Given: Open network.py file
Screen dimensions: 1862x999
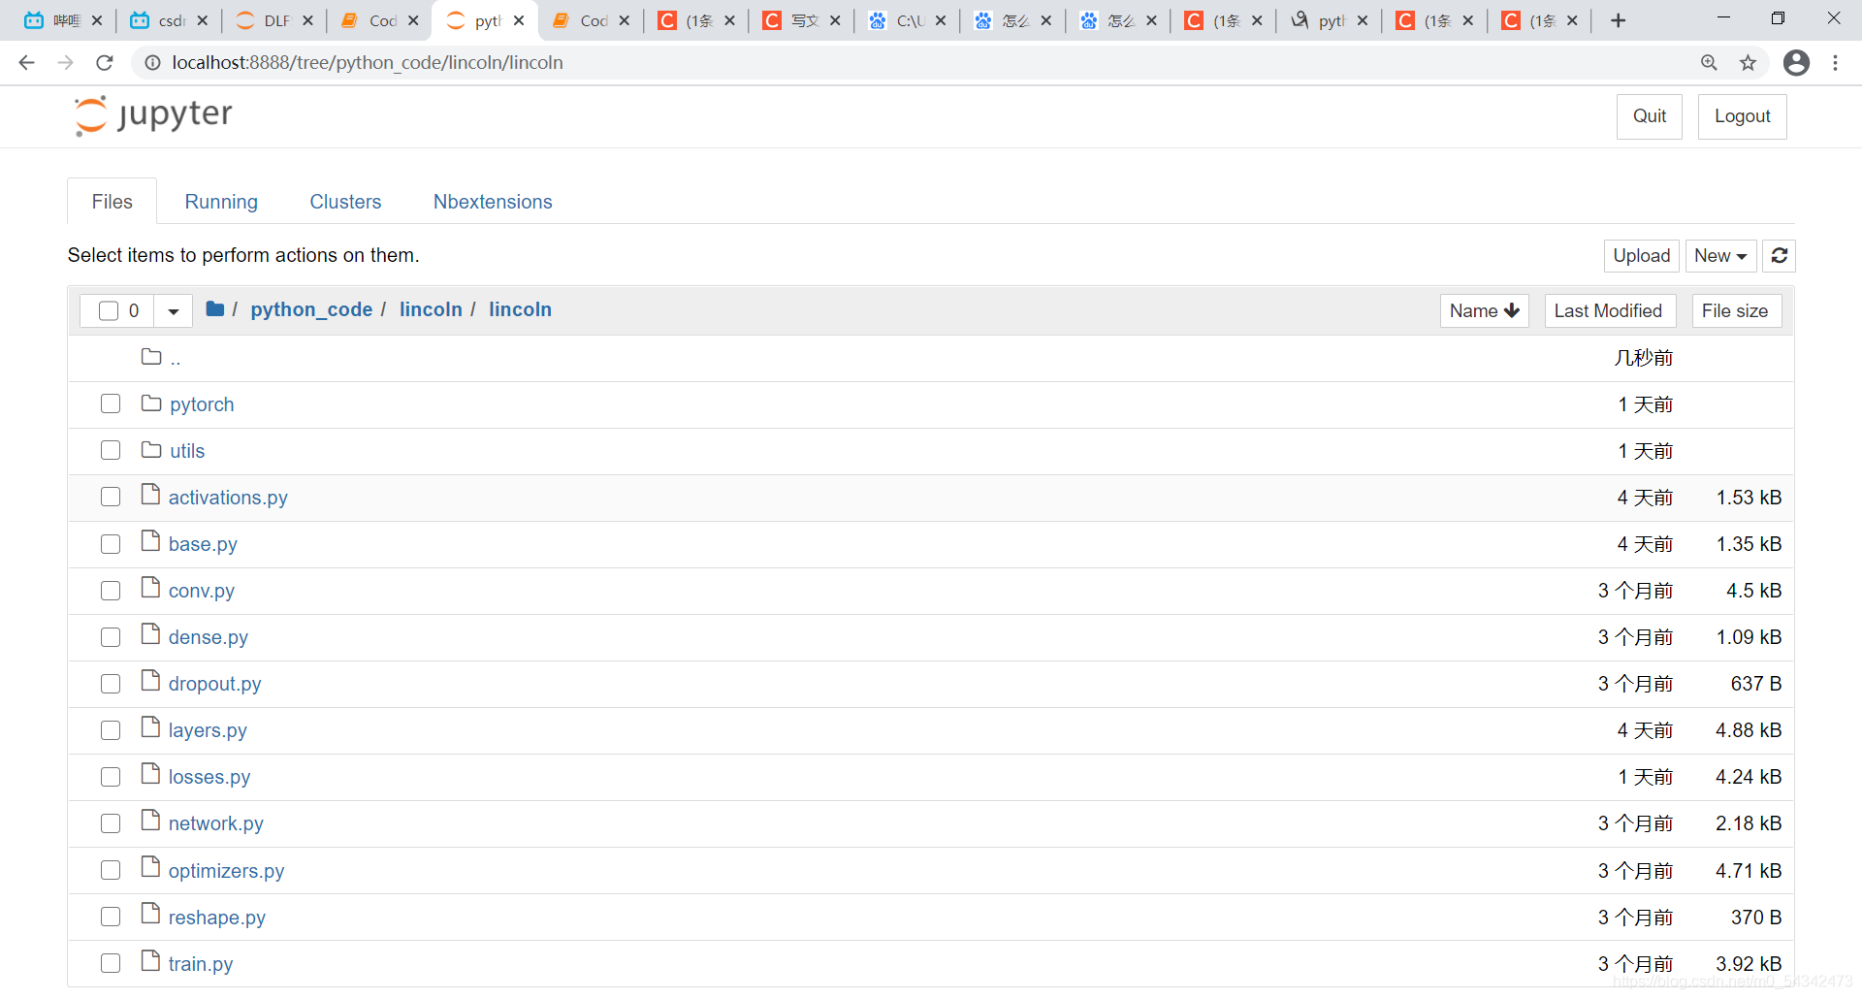Looking at the screenshot, I should coord(216,823).
